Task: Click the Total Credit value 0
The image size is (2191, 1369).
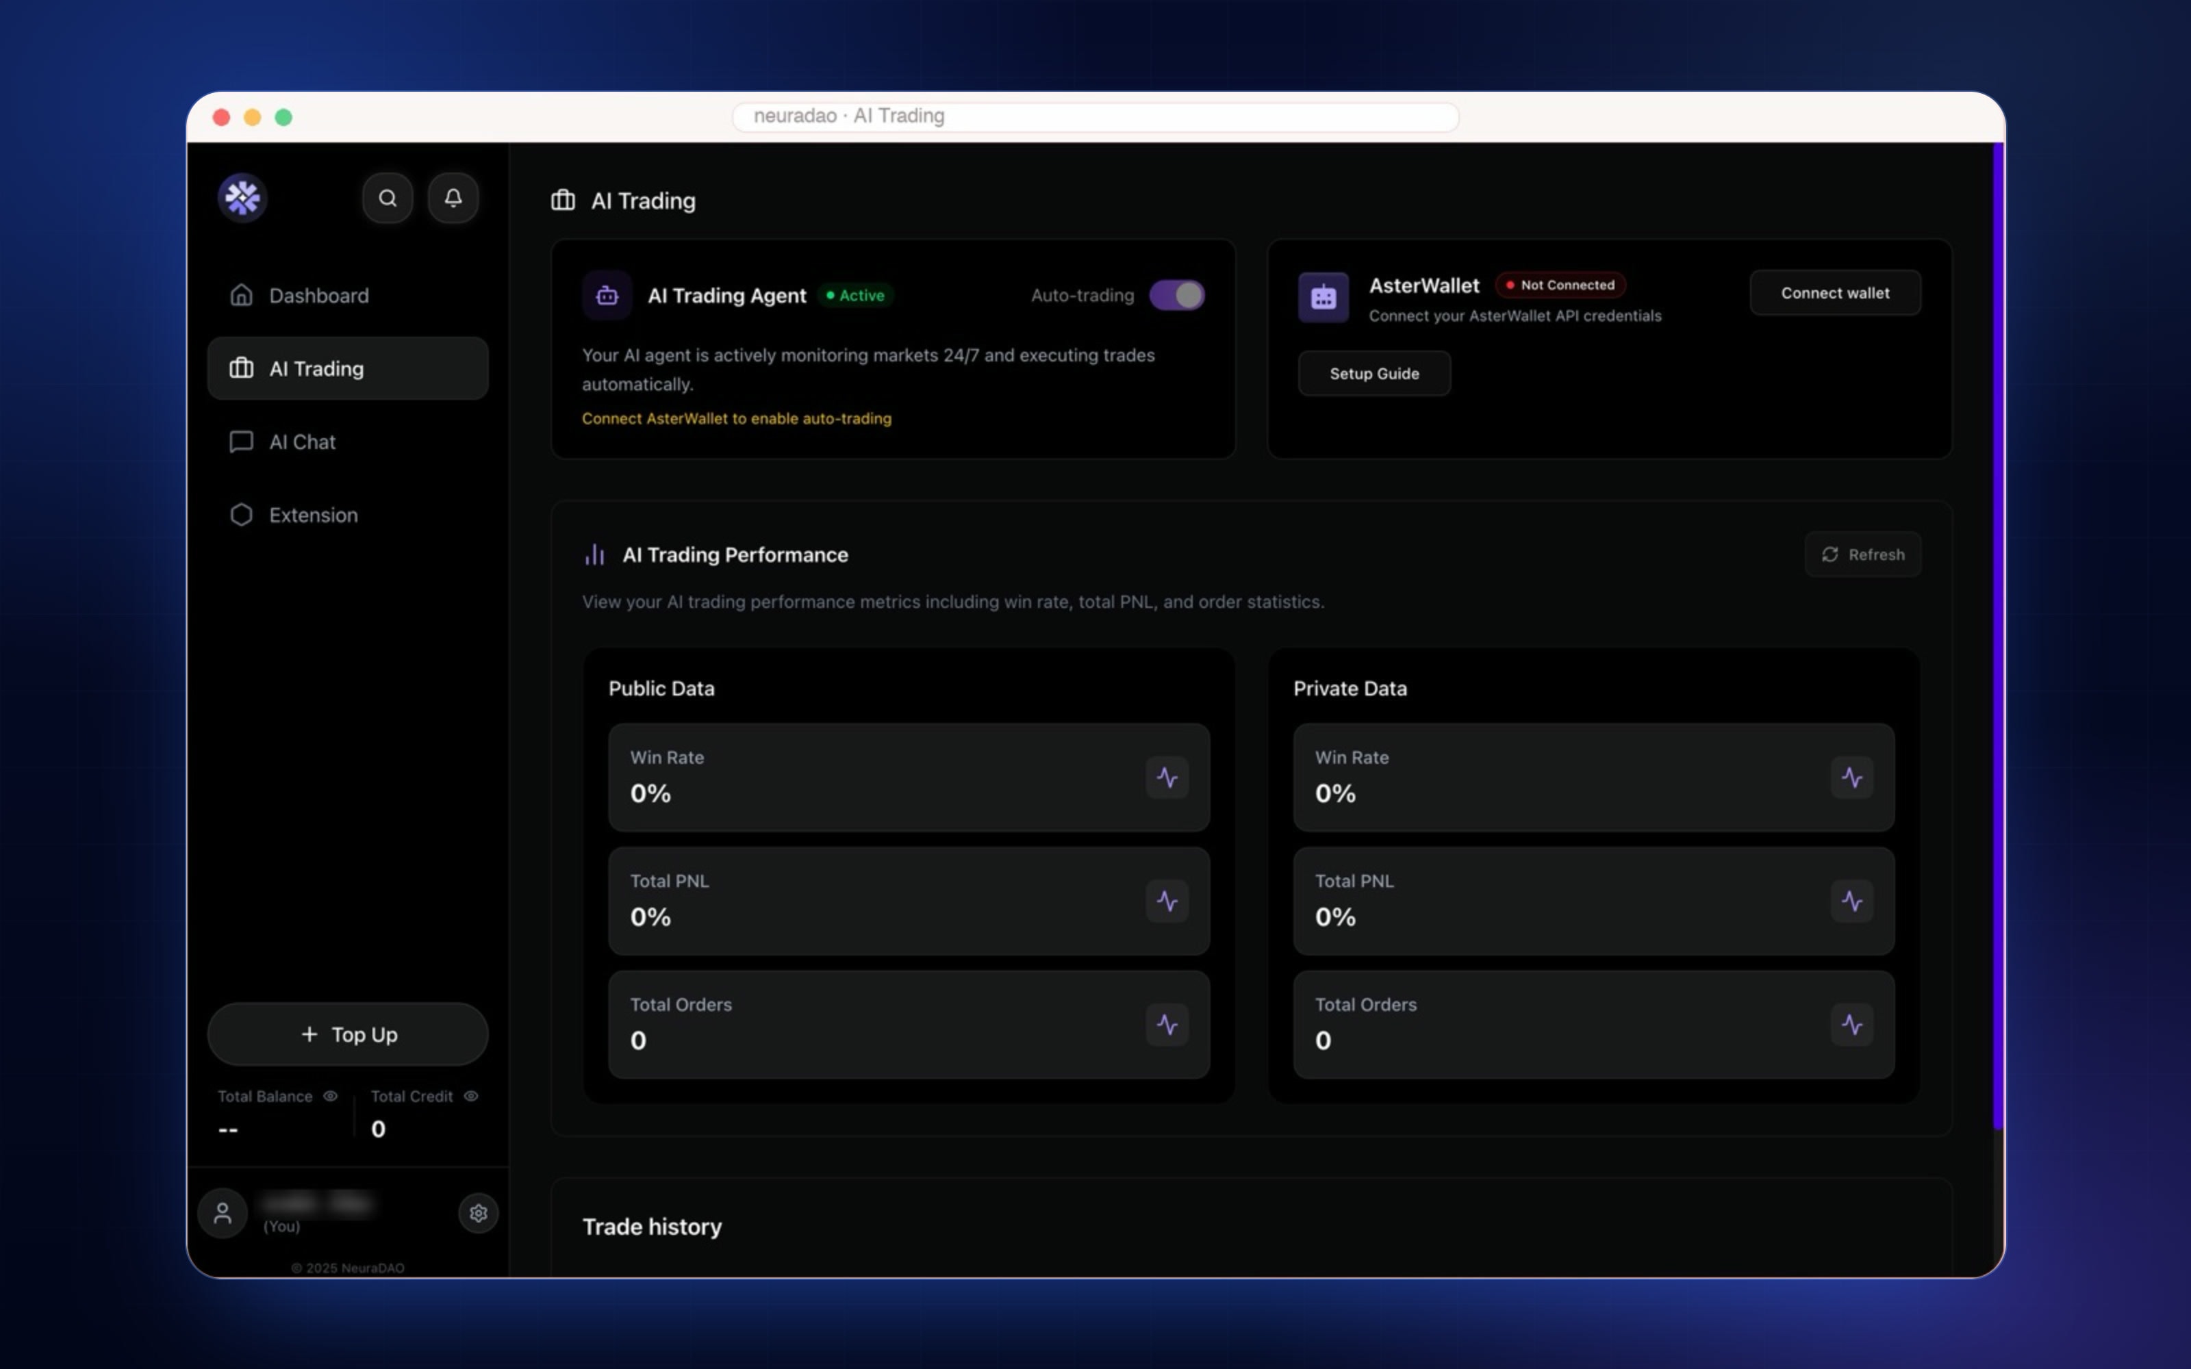Action: pos(379,1129)
